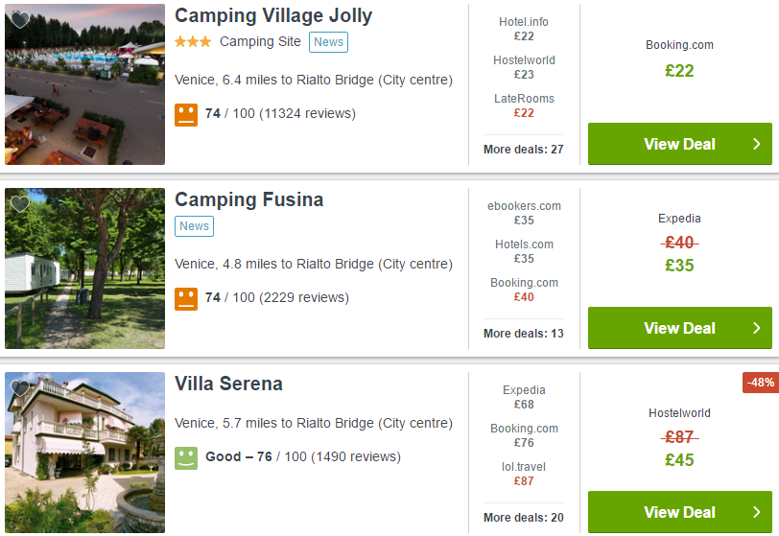Expand More deals: 27 for Village Jolly

524,150
